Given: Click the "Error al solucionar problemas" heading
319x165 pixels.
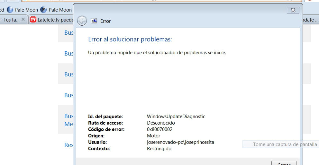Looking at the screenshot, I should (130, 39).
